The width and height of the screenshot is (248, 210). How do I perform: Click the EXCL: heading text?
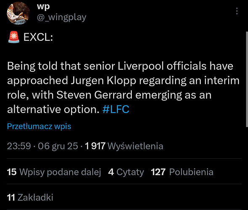38,37
